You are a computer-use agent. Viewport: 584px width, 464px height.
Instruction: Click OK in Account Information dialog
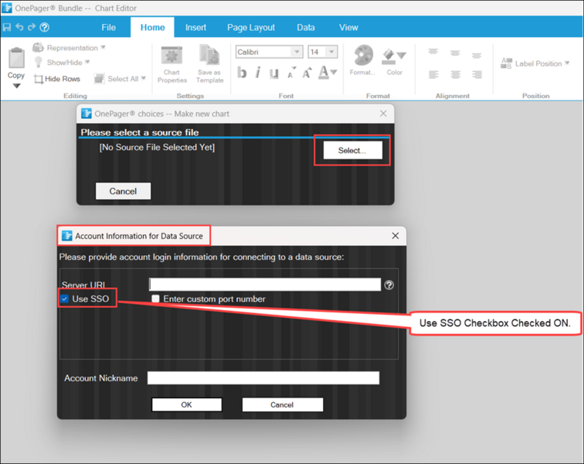tap(187, 404)
